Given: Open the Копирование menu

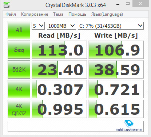Looking at the screenshot, I should point(35,14).
